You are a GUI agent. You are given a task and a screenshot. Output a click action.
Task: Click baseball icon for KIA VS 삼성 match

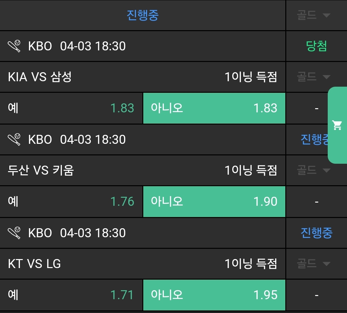(14, 46)
